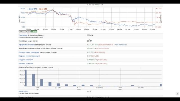Click the "01 Apr" chart date label

point(152,29)
